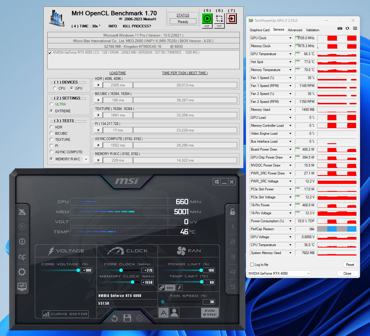Expand the GPU Clock sensor dropdown

point(290,38)
